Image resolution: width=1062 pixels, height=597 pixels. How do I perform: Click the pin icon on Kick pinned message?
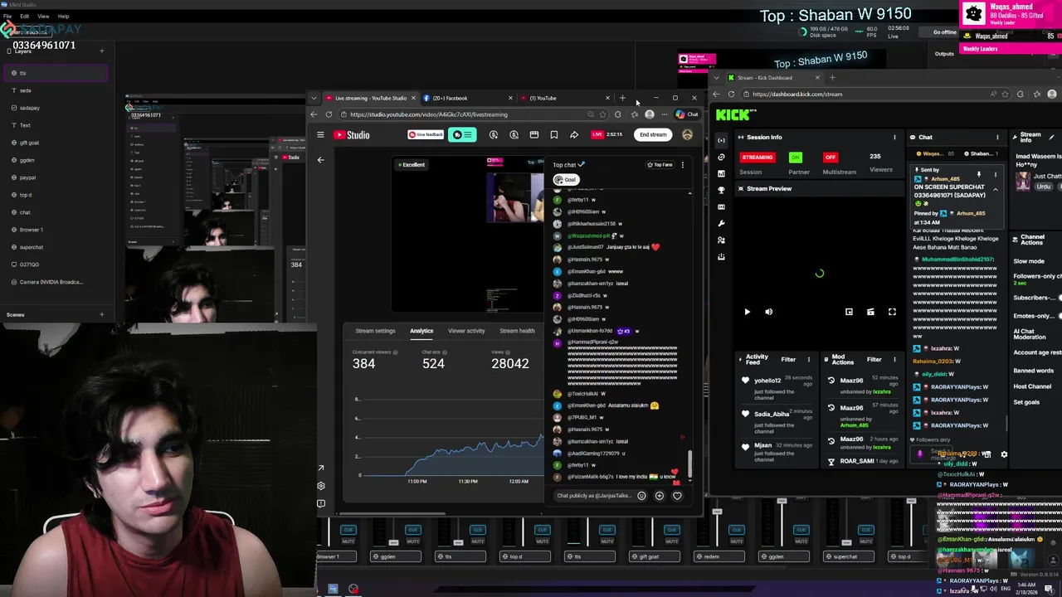979,175
